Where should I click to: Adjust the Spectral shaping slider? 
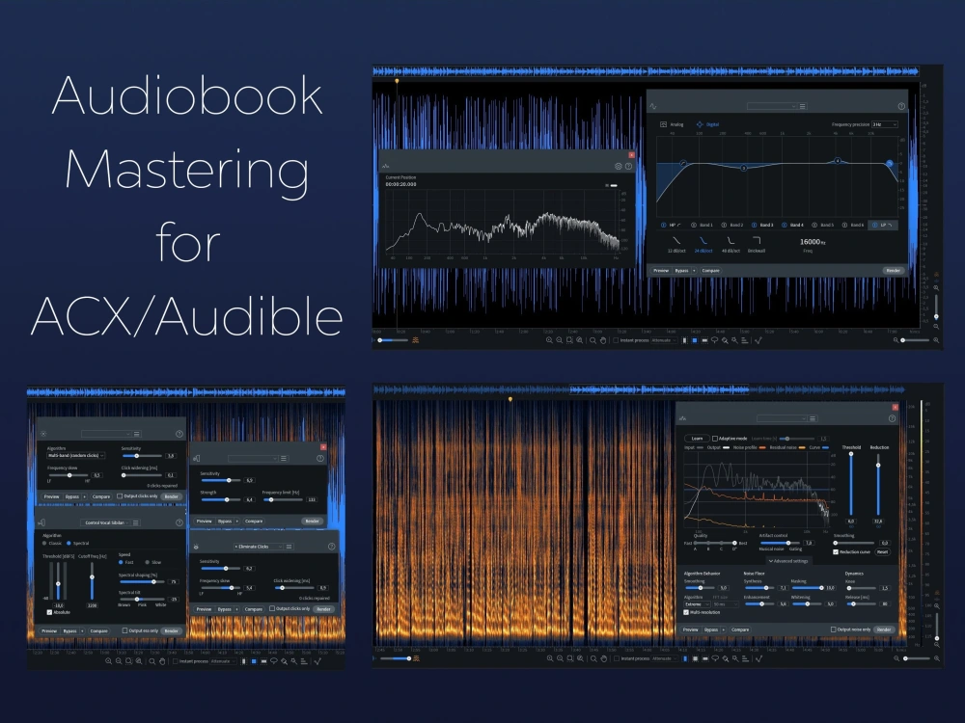coord(143,581)
